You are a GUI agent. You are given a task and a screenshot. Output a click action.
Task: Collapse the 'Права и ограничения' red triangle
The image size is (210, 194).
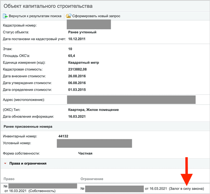(x=5, y=163)
